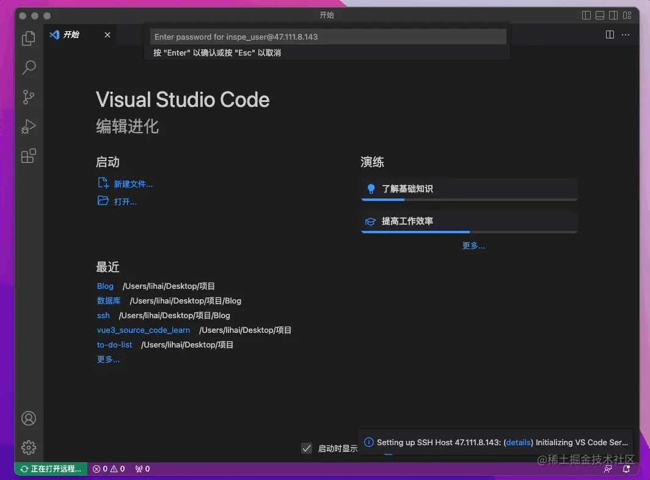The height and width of the screenshot is (480, 650).
Task: Click the remote status 正在打开远程 item
Action: [51, 469]
